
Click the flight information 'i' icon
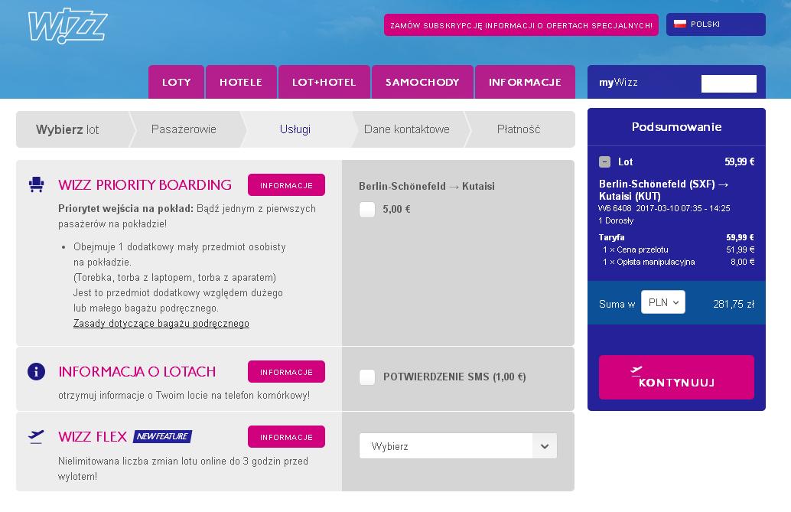point(36,372)
